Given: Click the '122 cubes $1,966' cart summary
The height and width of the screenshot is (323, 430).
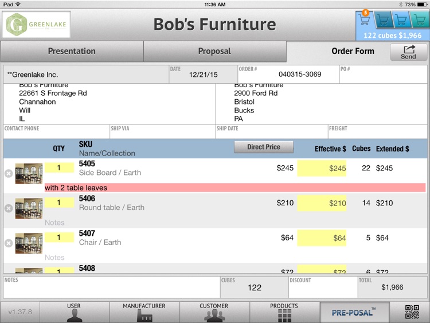Looking at the screenshot, I should 392,36.
